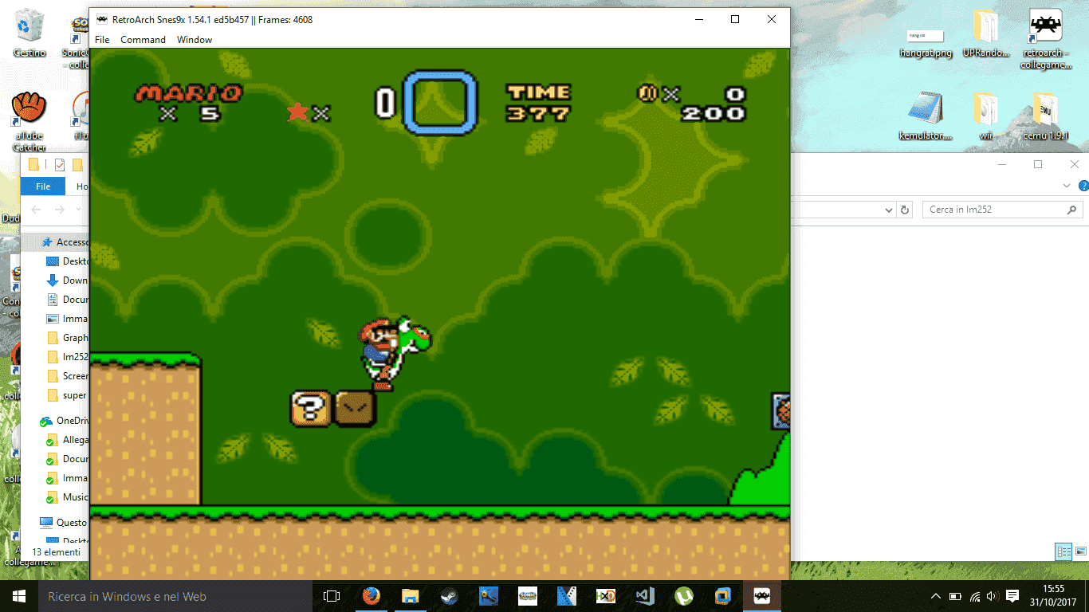Image resolution: width=1089 pixels, height=612 pixels.
Task: Open uTorrent from the taskbar
Action: 683,596
